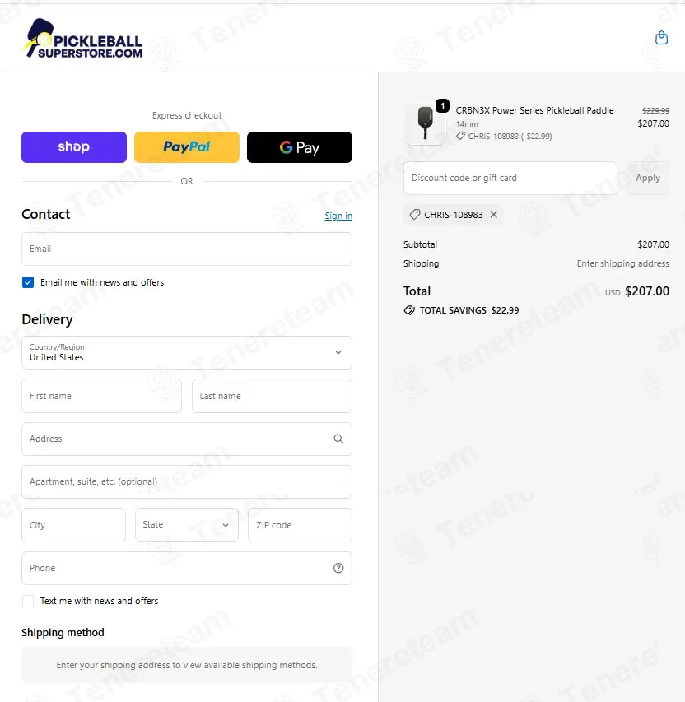This screenshot has width=685, height=702.
Task: Focus the Email input field
Action: 187,249
